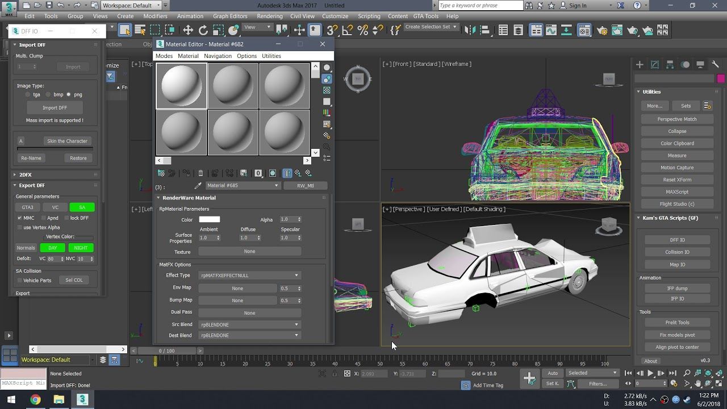
Task: Click the white material Color swatch
Action: (x=209, y=219)
